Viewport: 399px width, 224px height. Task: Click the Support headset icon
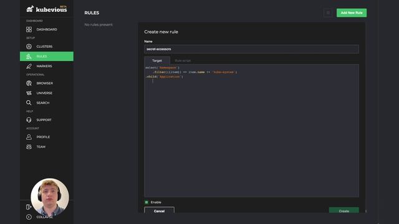tap(29, 119)
